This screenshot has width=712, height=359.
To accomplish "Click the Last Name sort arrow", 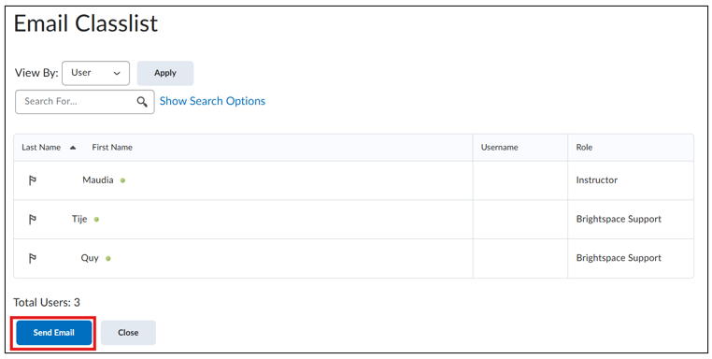I will point(73,148).
